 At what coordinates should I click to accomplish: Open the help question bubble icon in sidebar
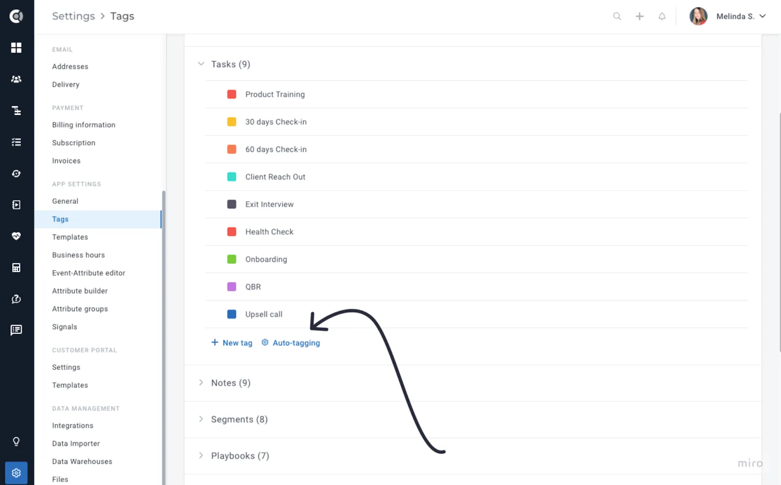click(16, 299)
